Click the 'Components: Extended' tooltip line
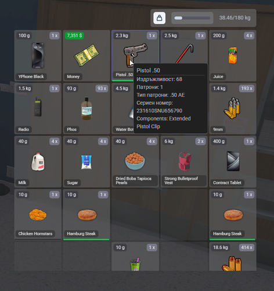Image resolution: width=274 pixels, height=291 pixels. point(164,119)
